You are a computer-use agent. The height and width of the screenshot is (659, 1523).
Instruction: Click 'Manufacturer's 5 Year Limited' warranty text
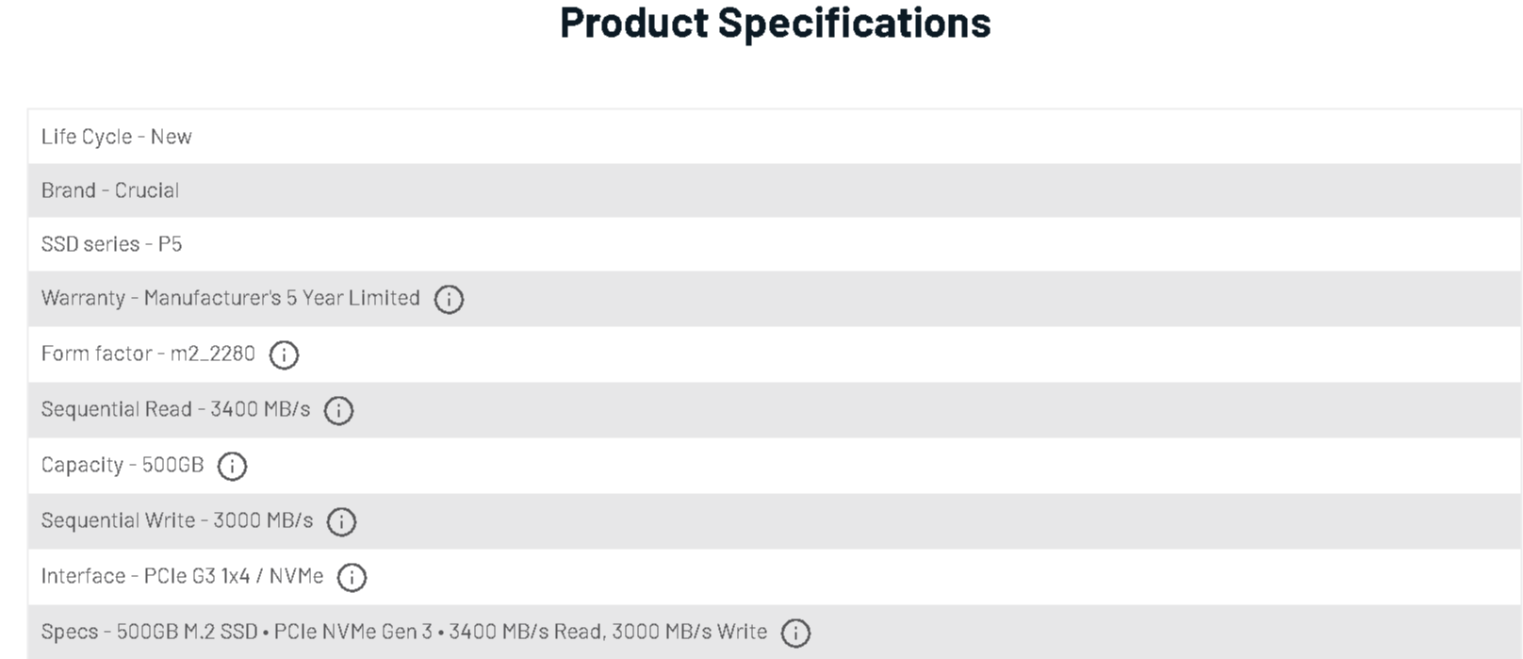coord(282,298)
